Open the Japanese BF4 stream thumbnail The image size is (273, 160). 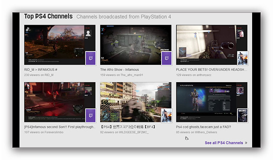click(136, 102)
